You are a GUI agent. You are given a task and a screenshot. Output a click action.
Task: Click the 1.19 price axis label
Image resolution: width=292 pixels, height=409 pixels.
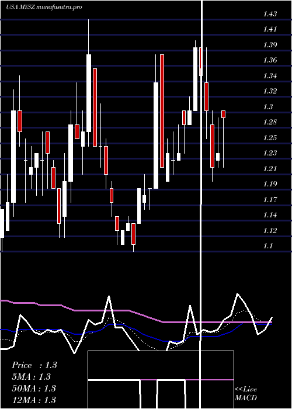[x=270, y=184]
